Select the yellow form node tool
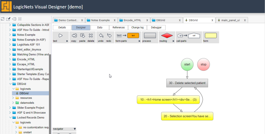 (211, 36)
